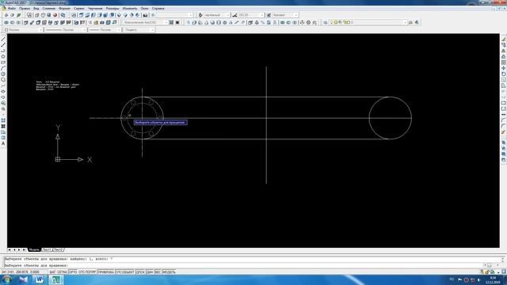
Task: Open the layer list dropdown
Action: (368, 22)
